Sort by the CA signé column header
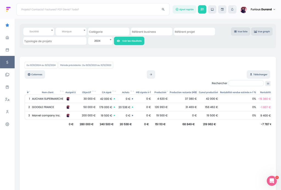Screen dimensions: 281x190 pos(106,92)
